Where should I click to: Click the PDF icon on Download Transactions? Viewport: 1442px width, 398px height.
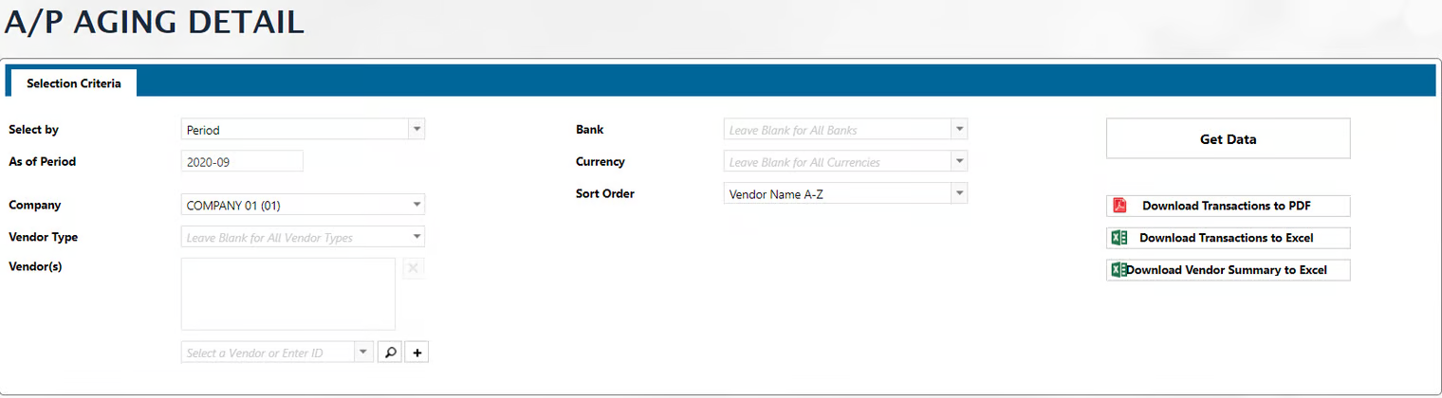click(x=1119, y=206)
